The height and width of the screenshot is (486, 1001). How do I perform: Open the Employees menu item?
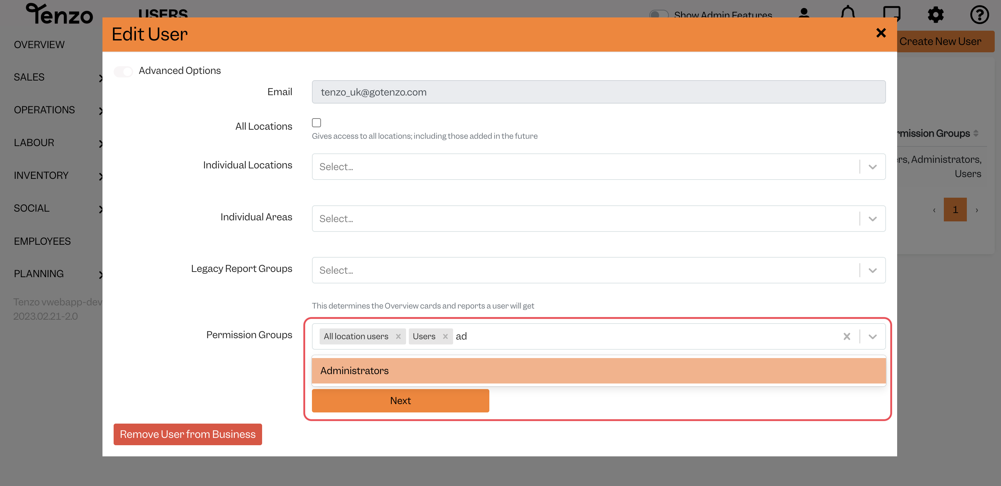43,241
